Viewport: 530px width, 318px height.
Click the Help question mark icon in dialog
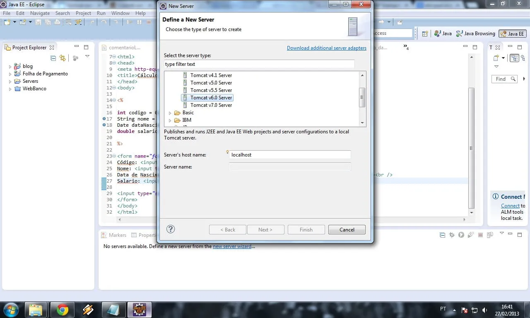[171, 229]
